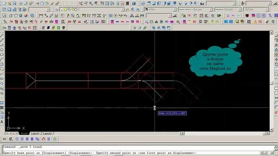The image size is (278, 156).
Task: Select the Aligned dimension tool
Action: point(46,16)
